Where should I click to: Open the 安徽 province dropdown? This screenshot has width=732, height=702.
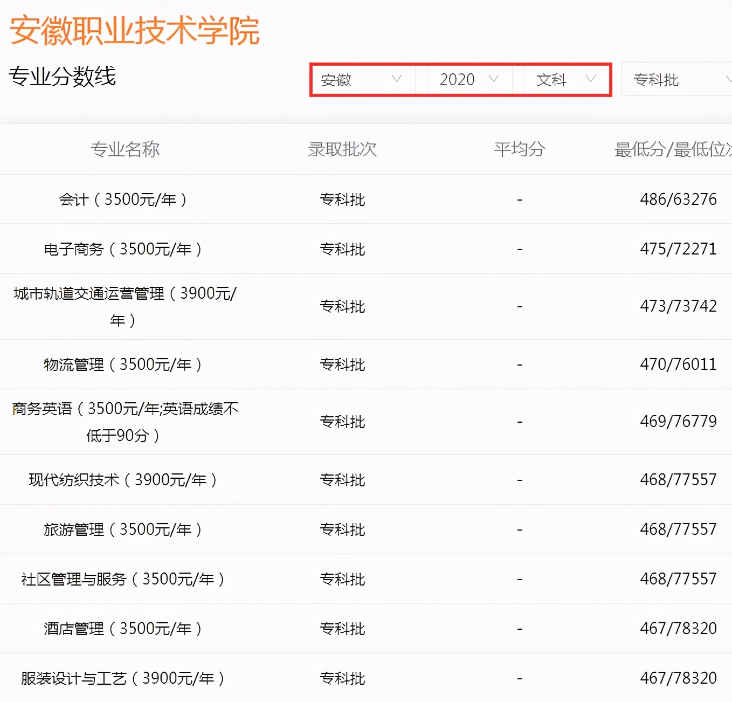tap(361, 79)
